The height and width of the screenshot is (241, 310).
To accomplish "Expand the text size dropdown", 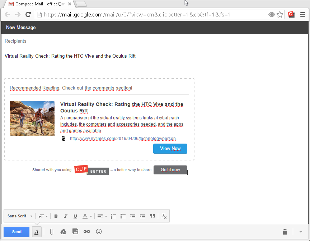I will click(43, 216).
